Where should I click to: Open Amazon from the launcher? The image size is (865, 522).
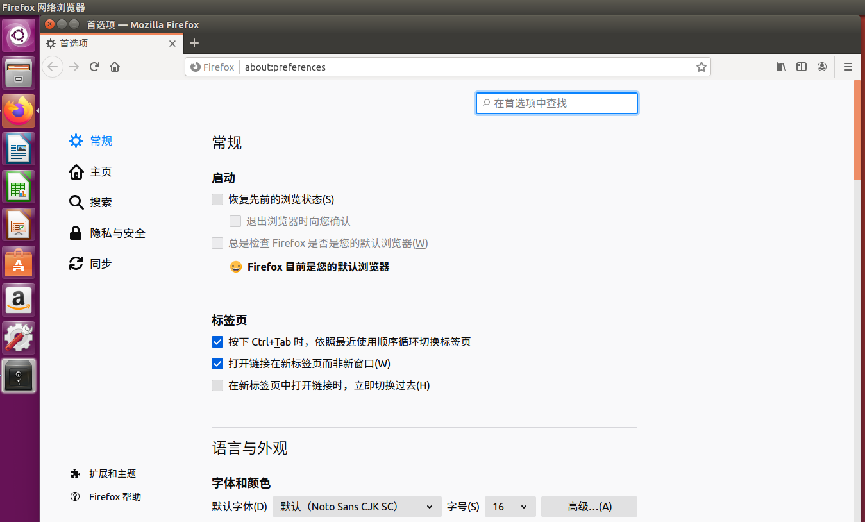pyautogui.click(x=19, y=300)
